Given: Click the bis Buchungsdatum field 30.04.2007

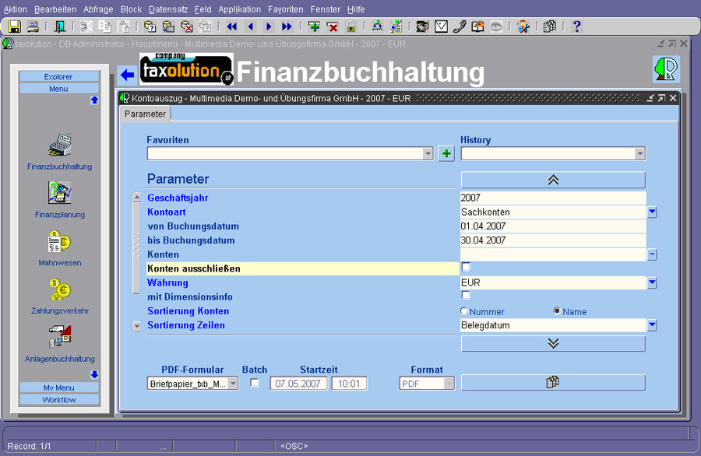Looking at the screenshot, I should click(x=553, y=240).
